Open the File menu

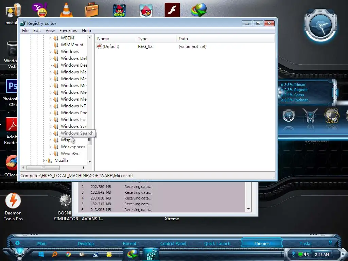(25, 30)
